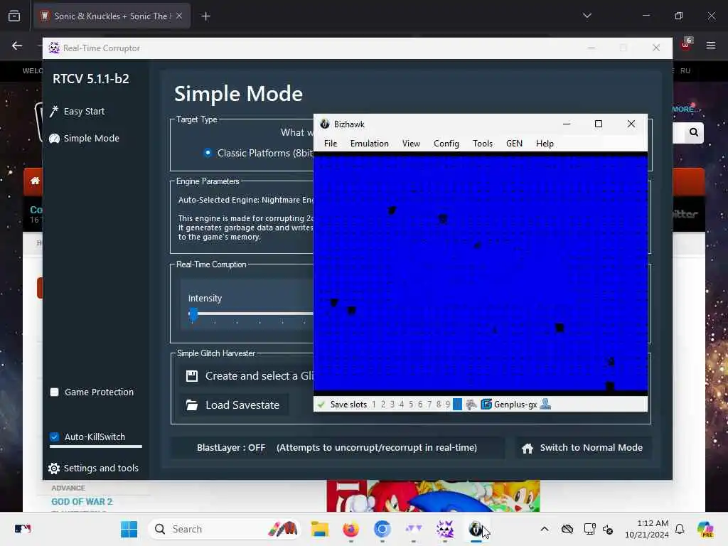The image size is (728, 546).
Task: Open the Config menu in Bizhawk
Action: 446,144
